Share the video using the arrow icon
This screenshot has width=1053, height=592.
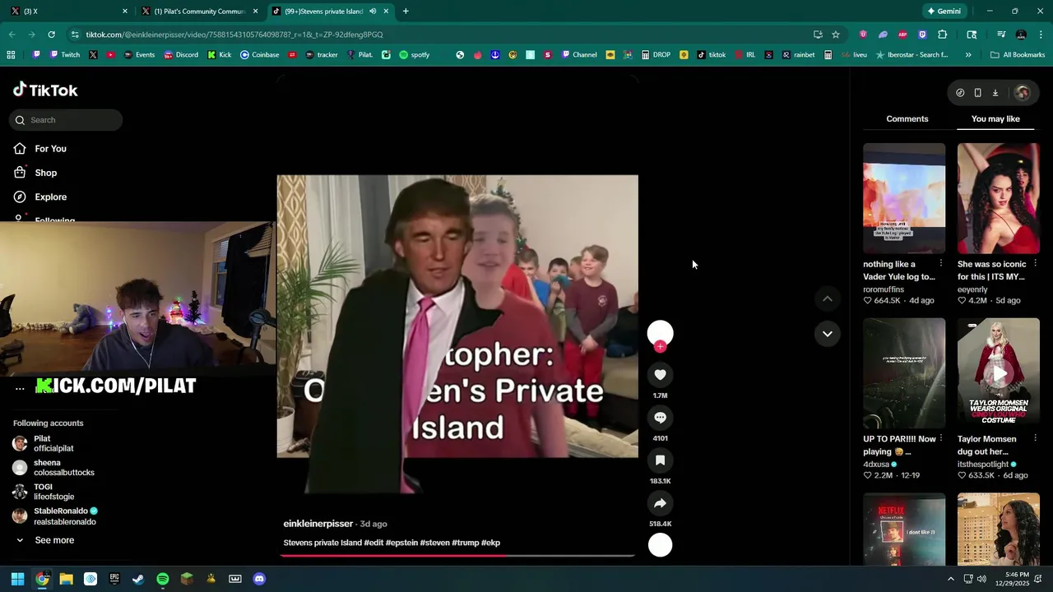coord(660,503)
